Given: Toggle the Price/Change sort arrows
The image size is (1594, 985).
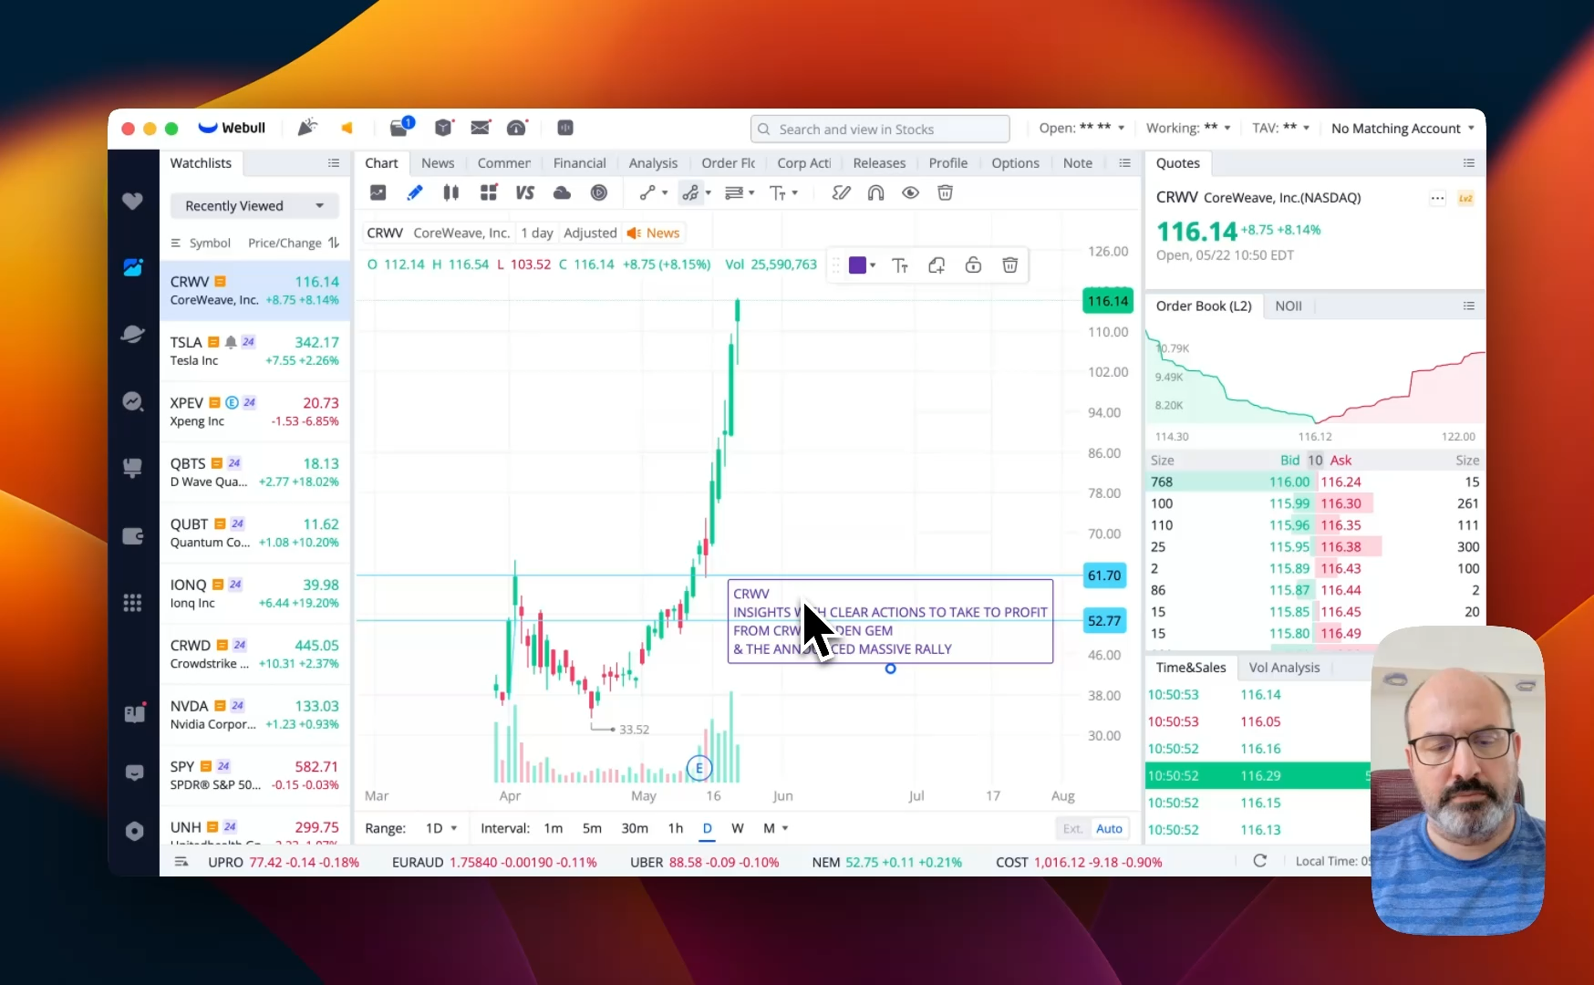Looking at the screenshot, I should tap(334, 243).
